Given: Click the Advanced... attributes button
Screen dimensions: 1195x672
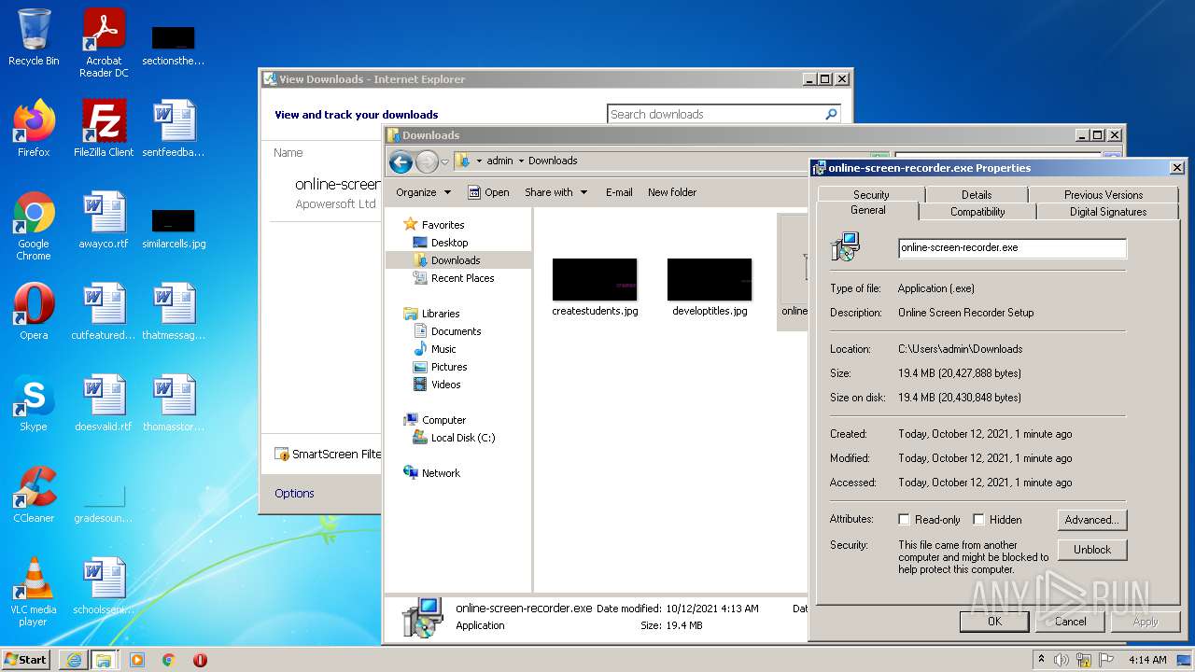Looking at the screenshot, I should (x=1092, y=520).
